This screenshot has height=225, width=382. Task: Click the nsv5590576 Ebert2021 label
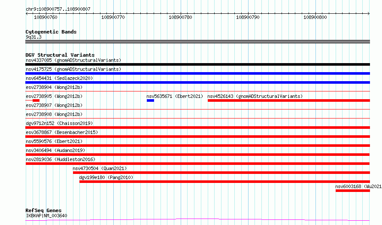pyautogui.click(x=54, y=141)
